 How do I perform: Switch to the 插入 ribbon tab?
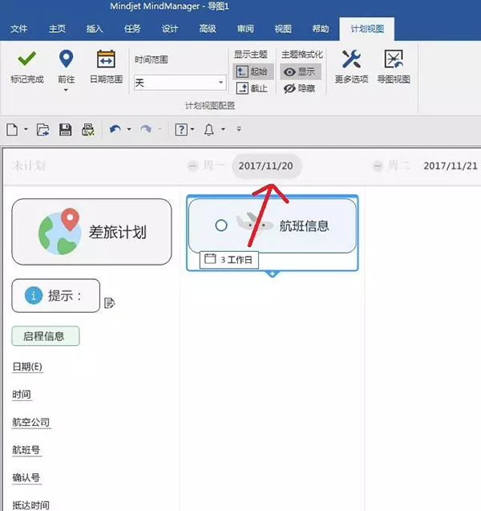pos(95,29)
